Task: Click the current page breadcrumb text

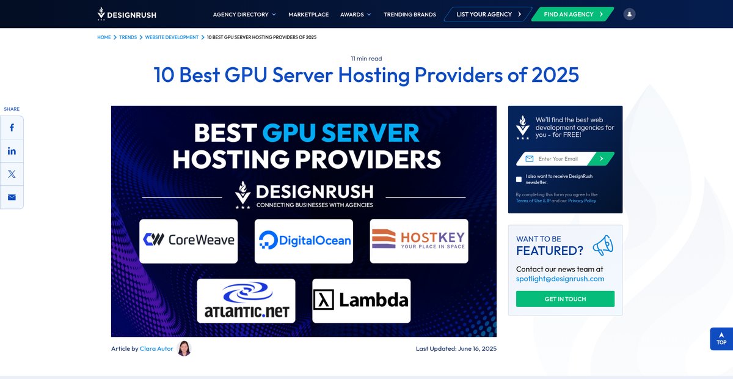Action: (x=261, y=37)
